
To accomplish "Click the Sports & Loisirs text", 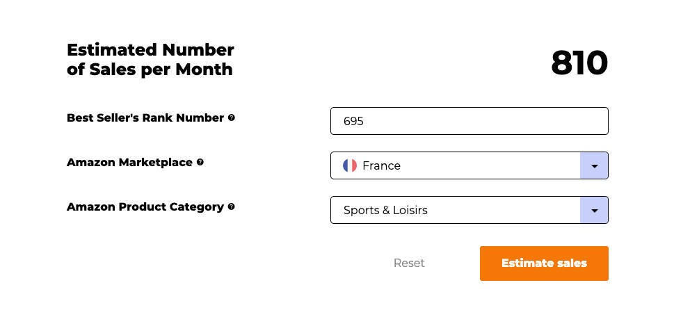I will (x=385, y=210).
